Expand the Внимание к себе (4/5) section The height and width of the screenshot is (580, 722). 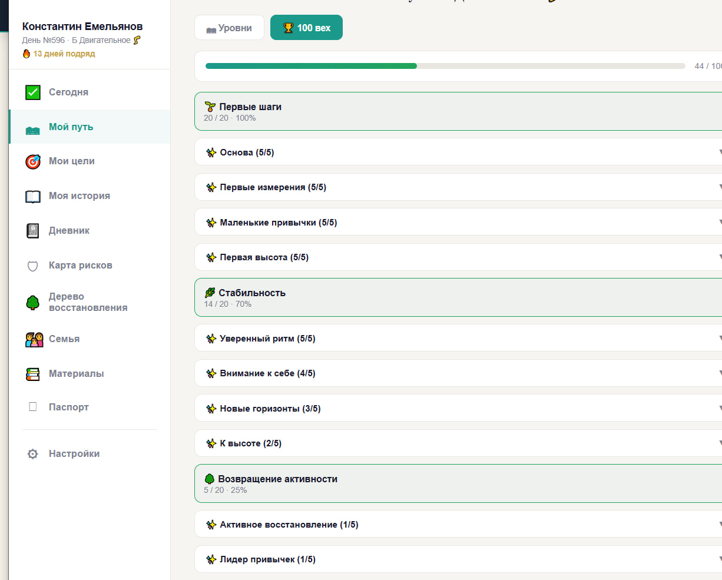pyautogui.click(x=458, y=373)
